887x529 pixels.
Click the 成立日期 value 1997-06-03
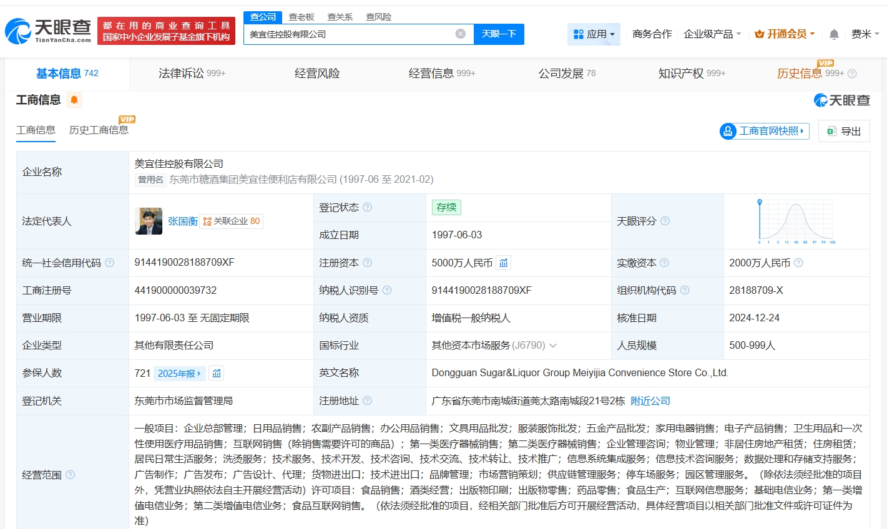457,235
